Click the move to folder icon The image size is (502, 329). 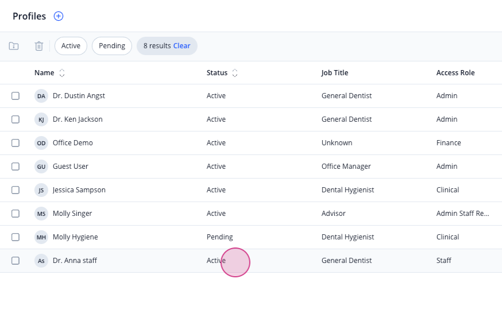point(14,46)
